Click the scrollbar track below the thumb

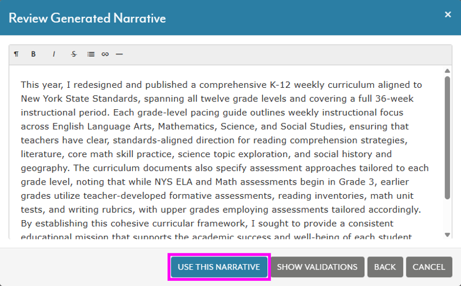coord(447,216)
